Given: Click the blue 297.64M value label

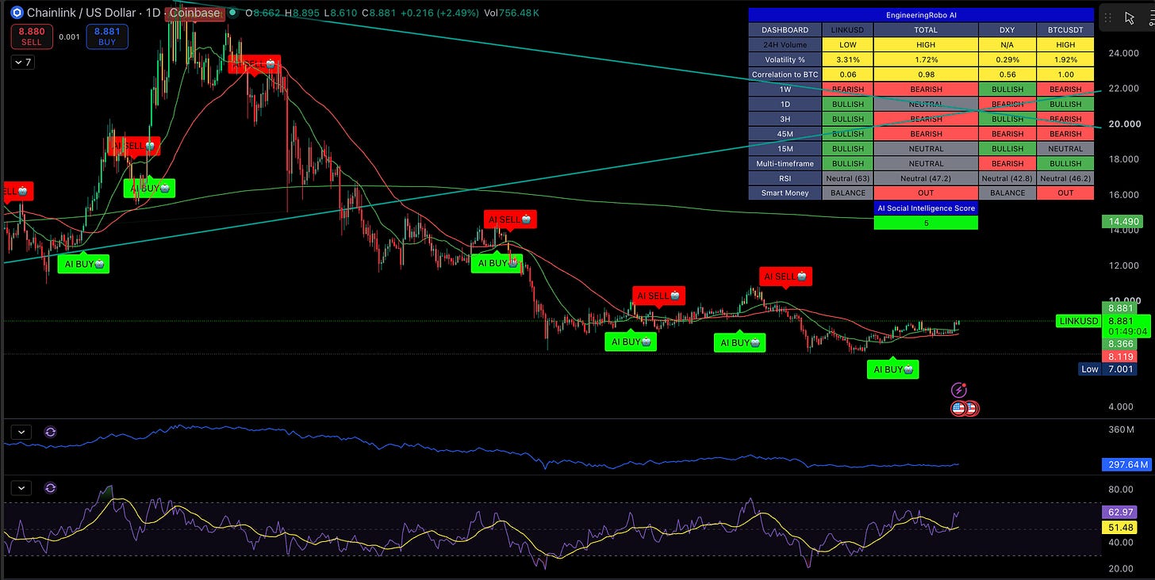Looking at the screenshot, I should tap(1126, 464).
